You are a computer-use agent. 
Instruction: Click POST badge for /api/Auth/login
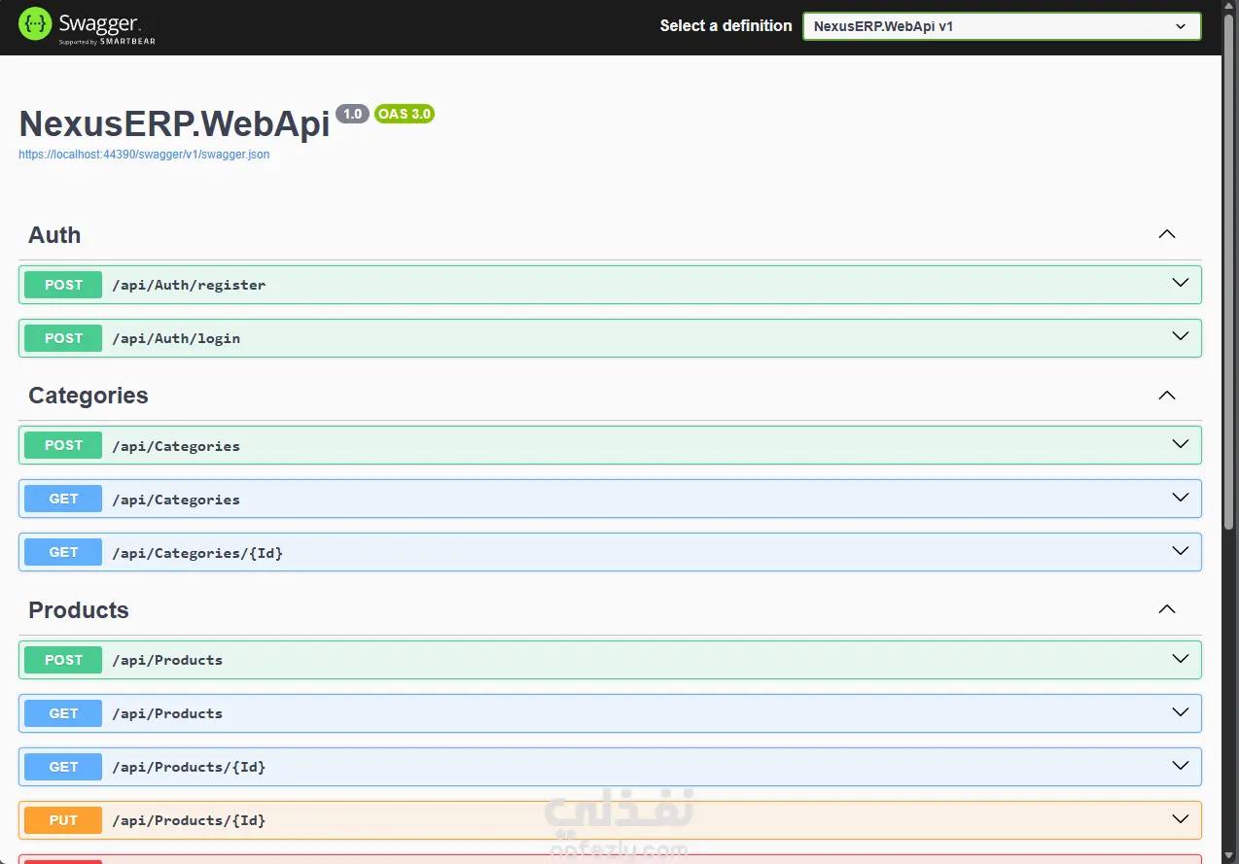pyautogui.click(x=63, y=338)
